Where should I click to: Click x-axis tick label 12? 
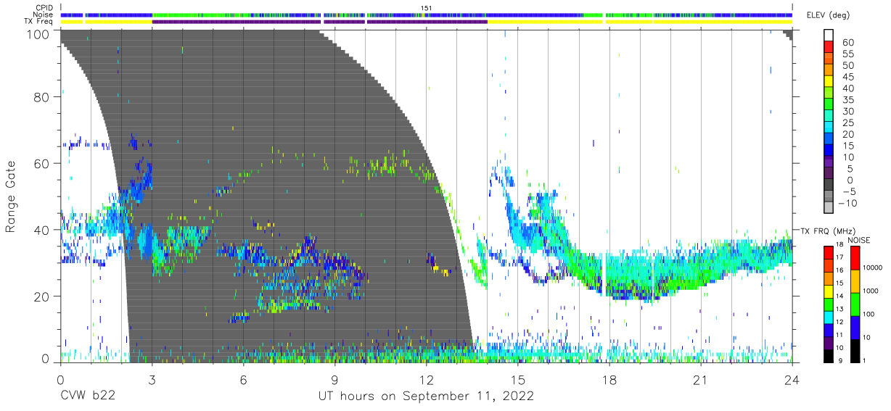[x=427, y=379]
